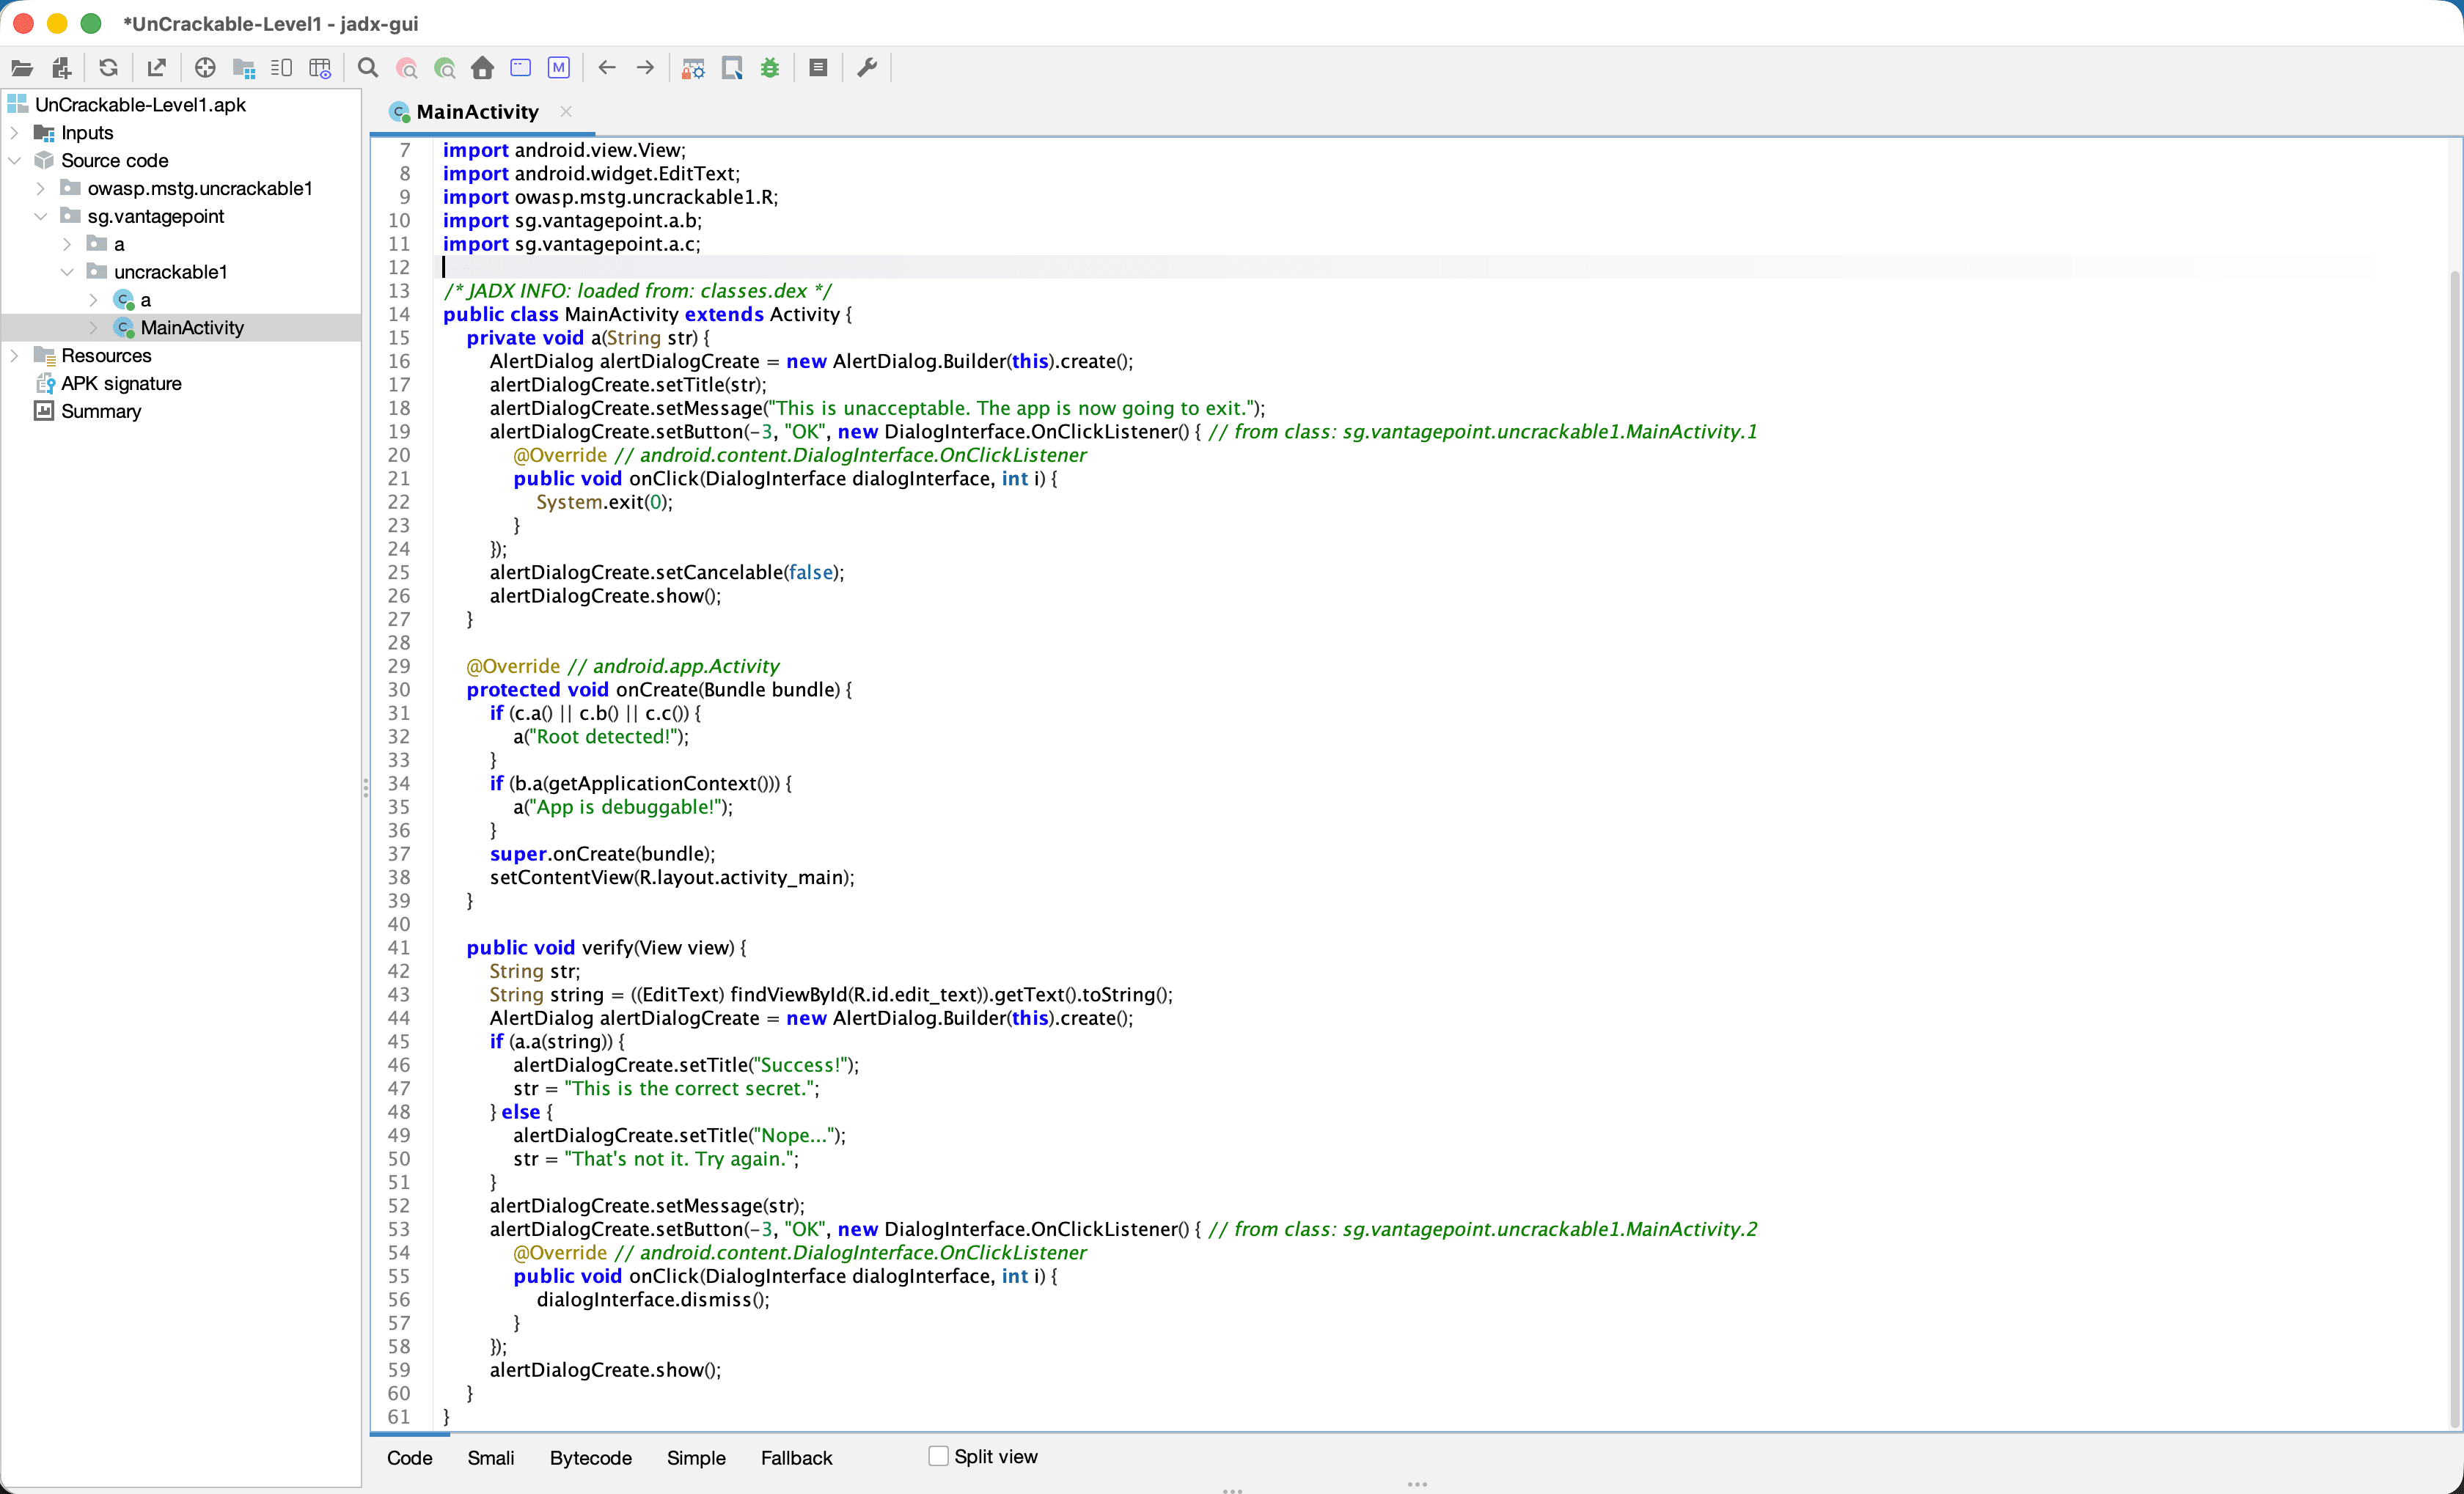Expand the Resources tree node
Viewport: 2464px width, 1494px height.
coord(14,356)
